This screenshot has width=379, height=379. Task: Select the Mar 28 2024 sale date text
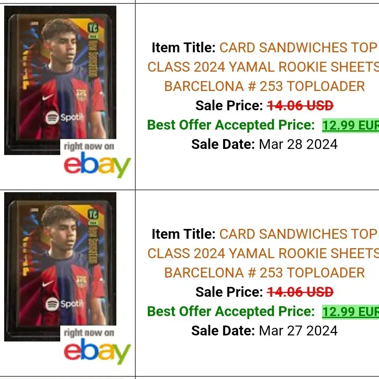[298, 144]
